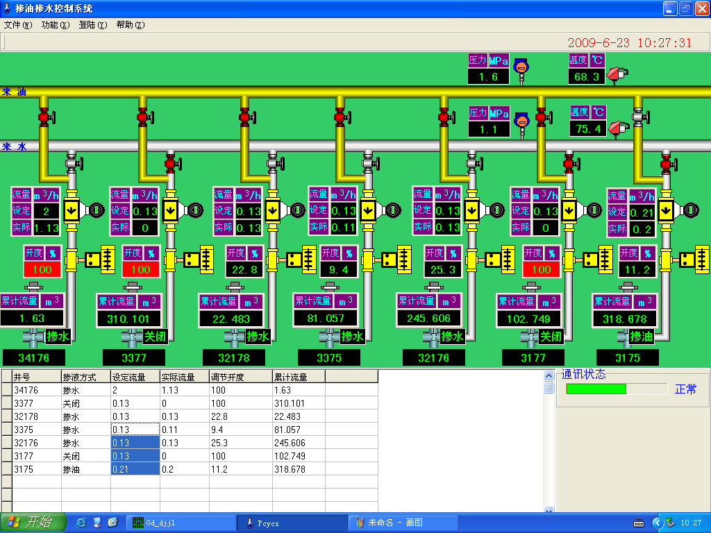Click the water line pressure transmitter icon (1.1 MPa)
Screen dimensions: 711x533
click(522, 124)
